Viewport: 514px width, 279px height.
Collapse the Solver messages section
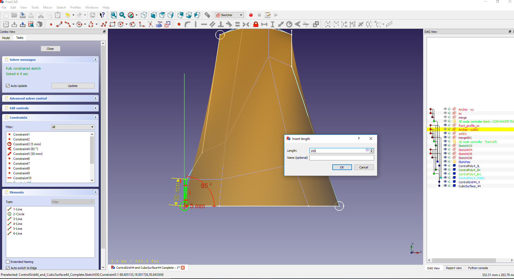(95, 60)
